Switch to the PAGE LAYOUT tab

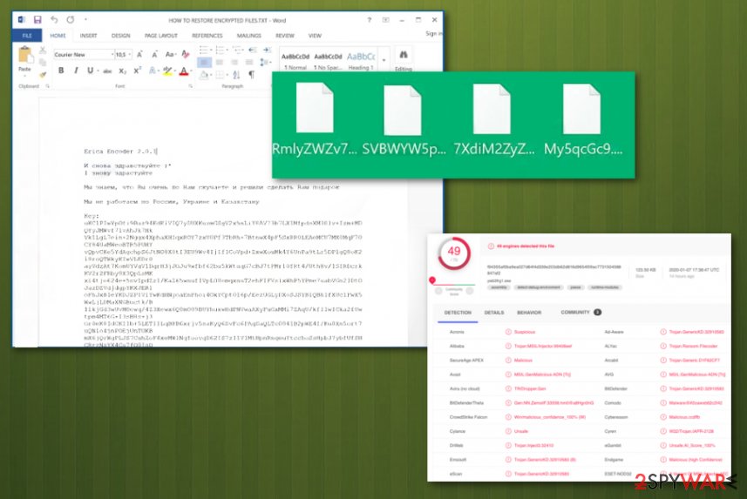click(x=161, y=36)
